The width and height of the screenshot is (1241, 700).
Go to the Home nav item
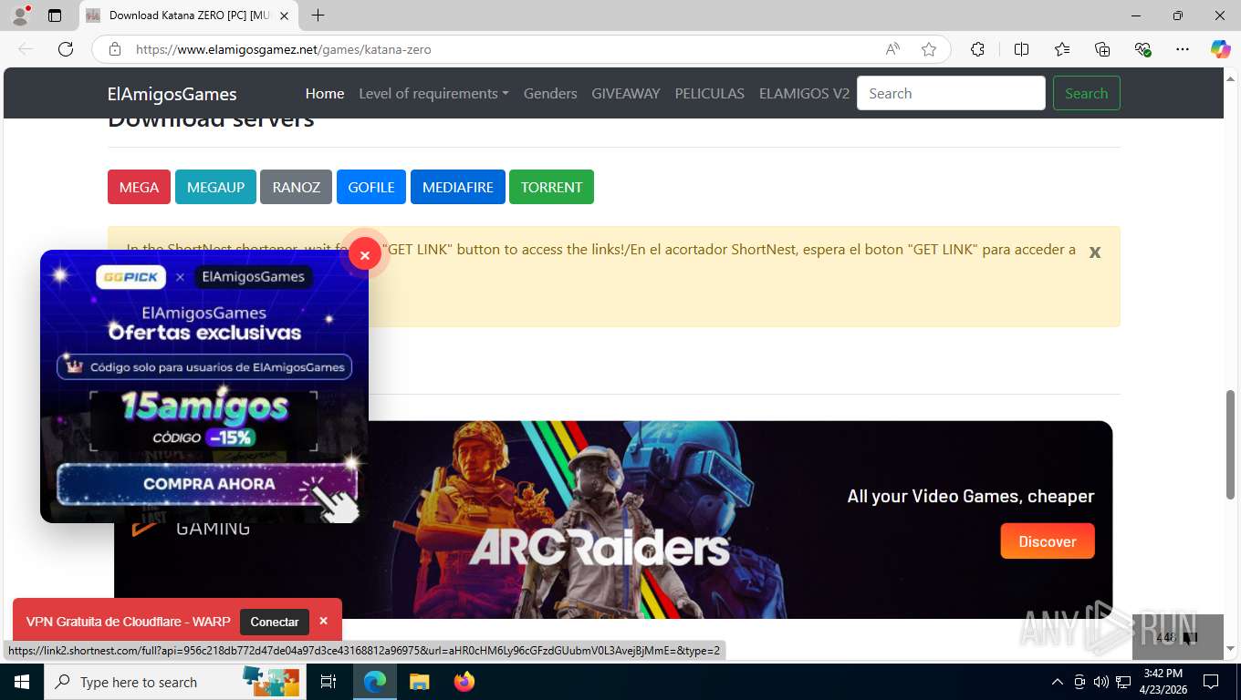[325, 93]
